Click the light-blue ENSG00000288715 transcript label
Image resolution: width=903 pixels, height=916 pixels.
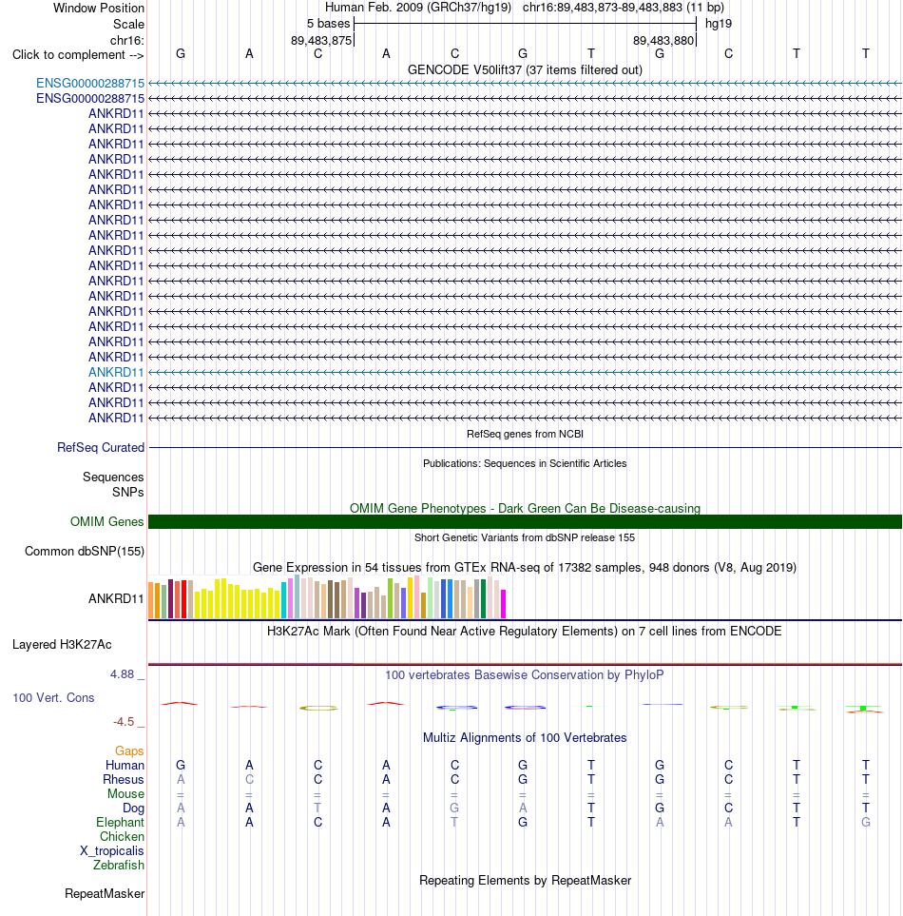click(x=90, y=84)
